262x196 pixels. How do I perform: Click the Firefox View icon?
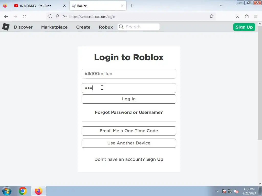(5, 6)
